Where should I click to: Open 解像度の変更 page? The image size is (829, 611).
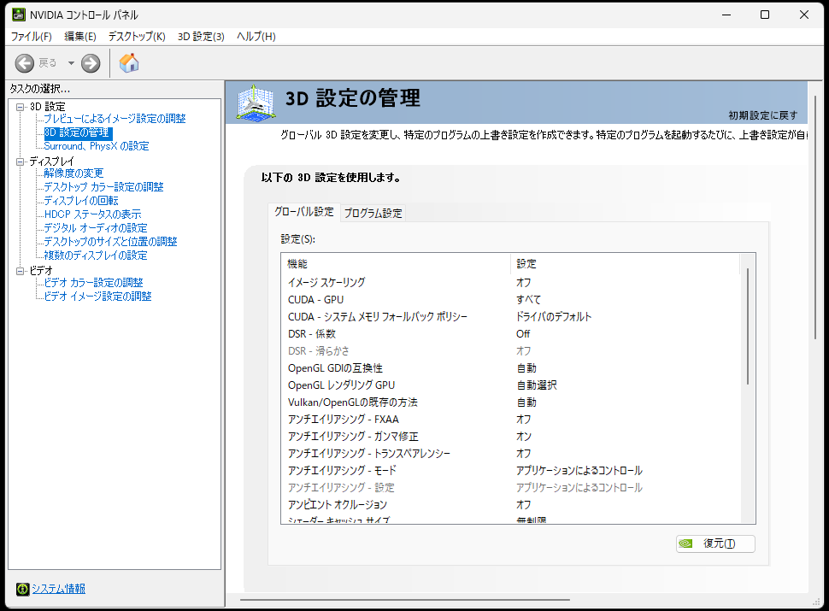tap(73, 173)
